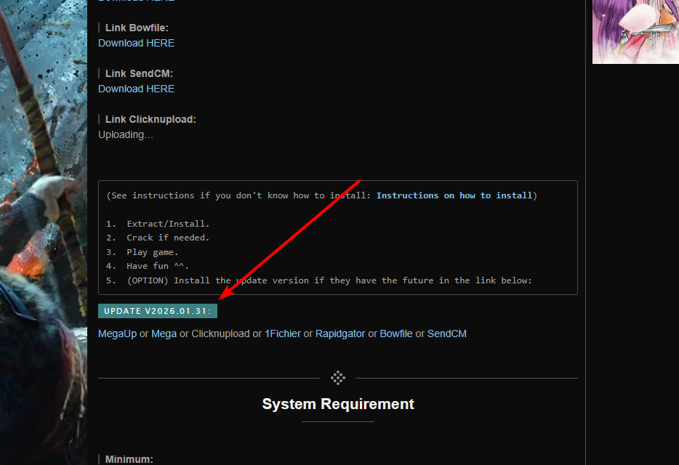Open the SendCM Download HERE link

coord(136,89)
